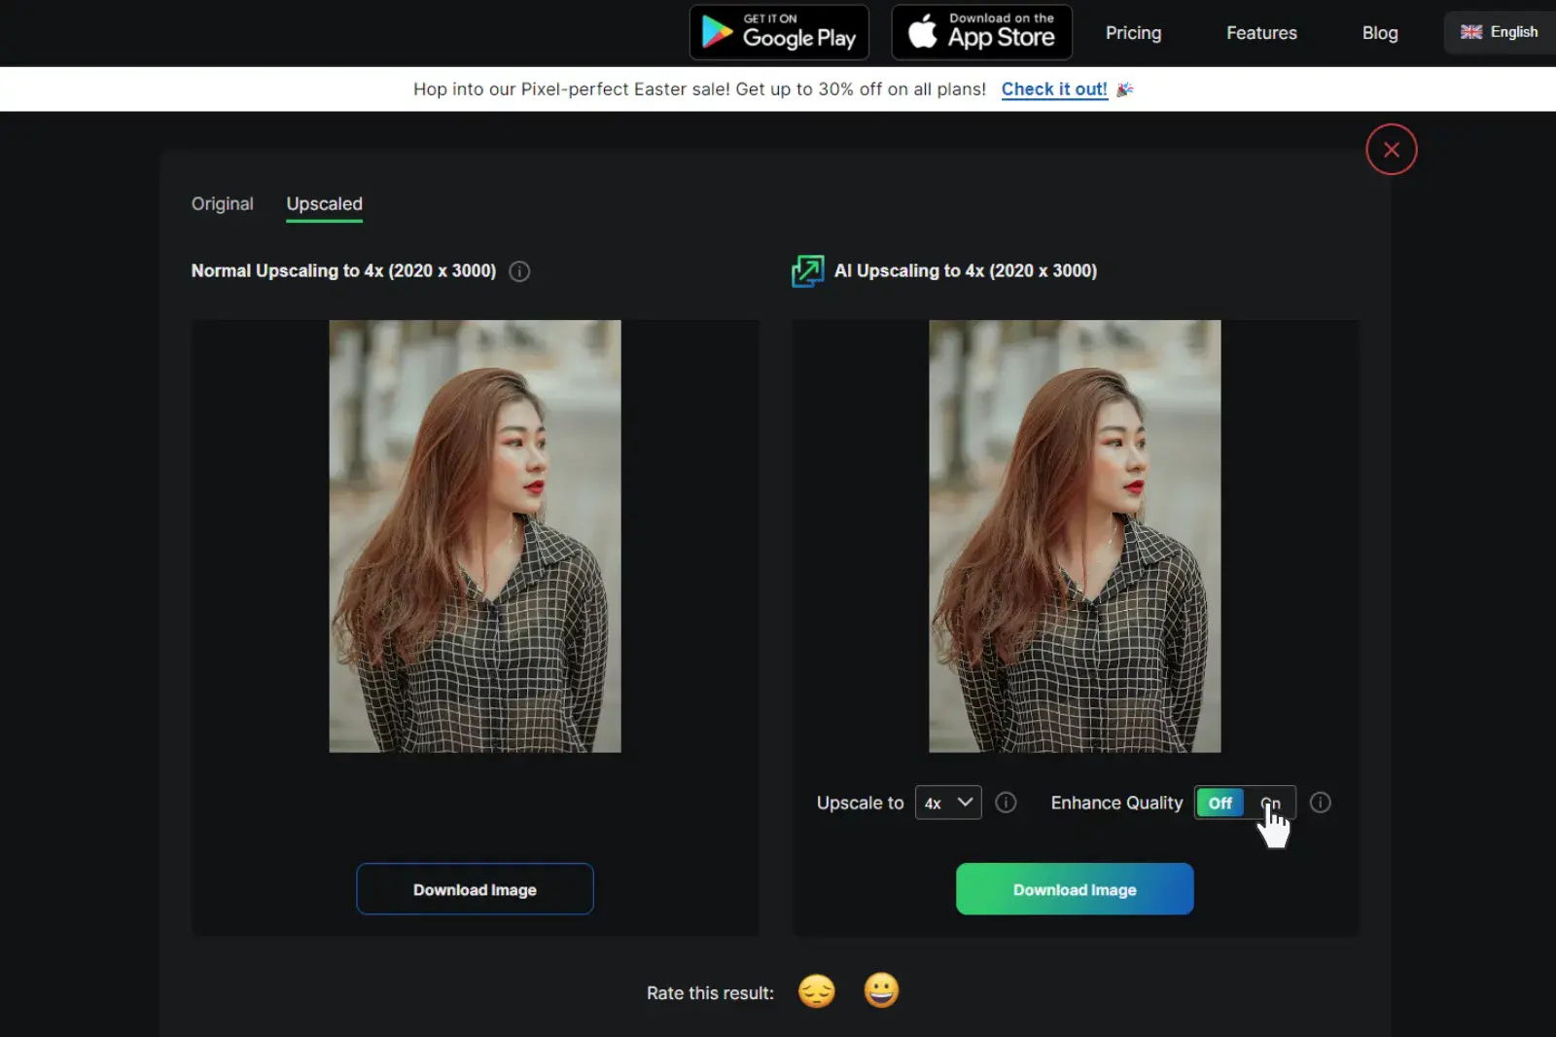This screenshot has width=1556, height=1037.
Task: Turn Enhance Quality On
Action: 1270,803
